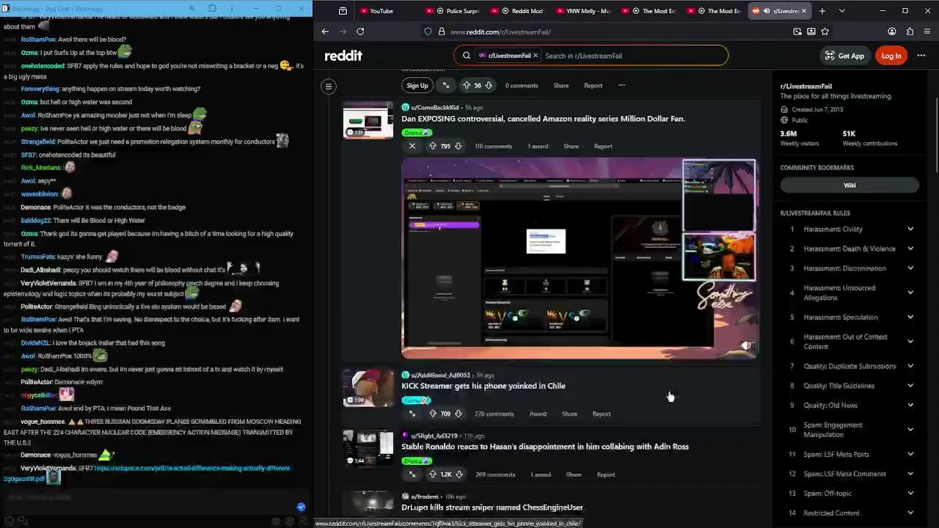This screenshot has width=939, height=528.
Task: Downvote the KICK Streamer phone post
Action: [458, 414]
